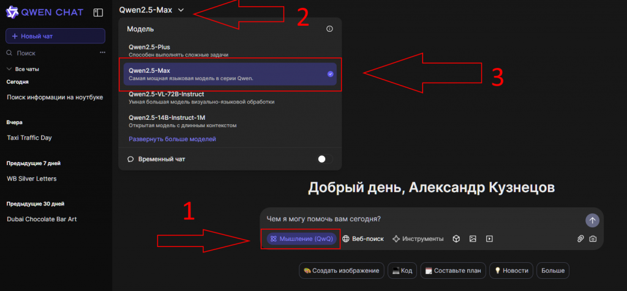The image size is (627, 291).
Task: Click the Qwen Chat logo
Action: coord(44,12)
